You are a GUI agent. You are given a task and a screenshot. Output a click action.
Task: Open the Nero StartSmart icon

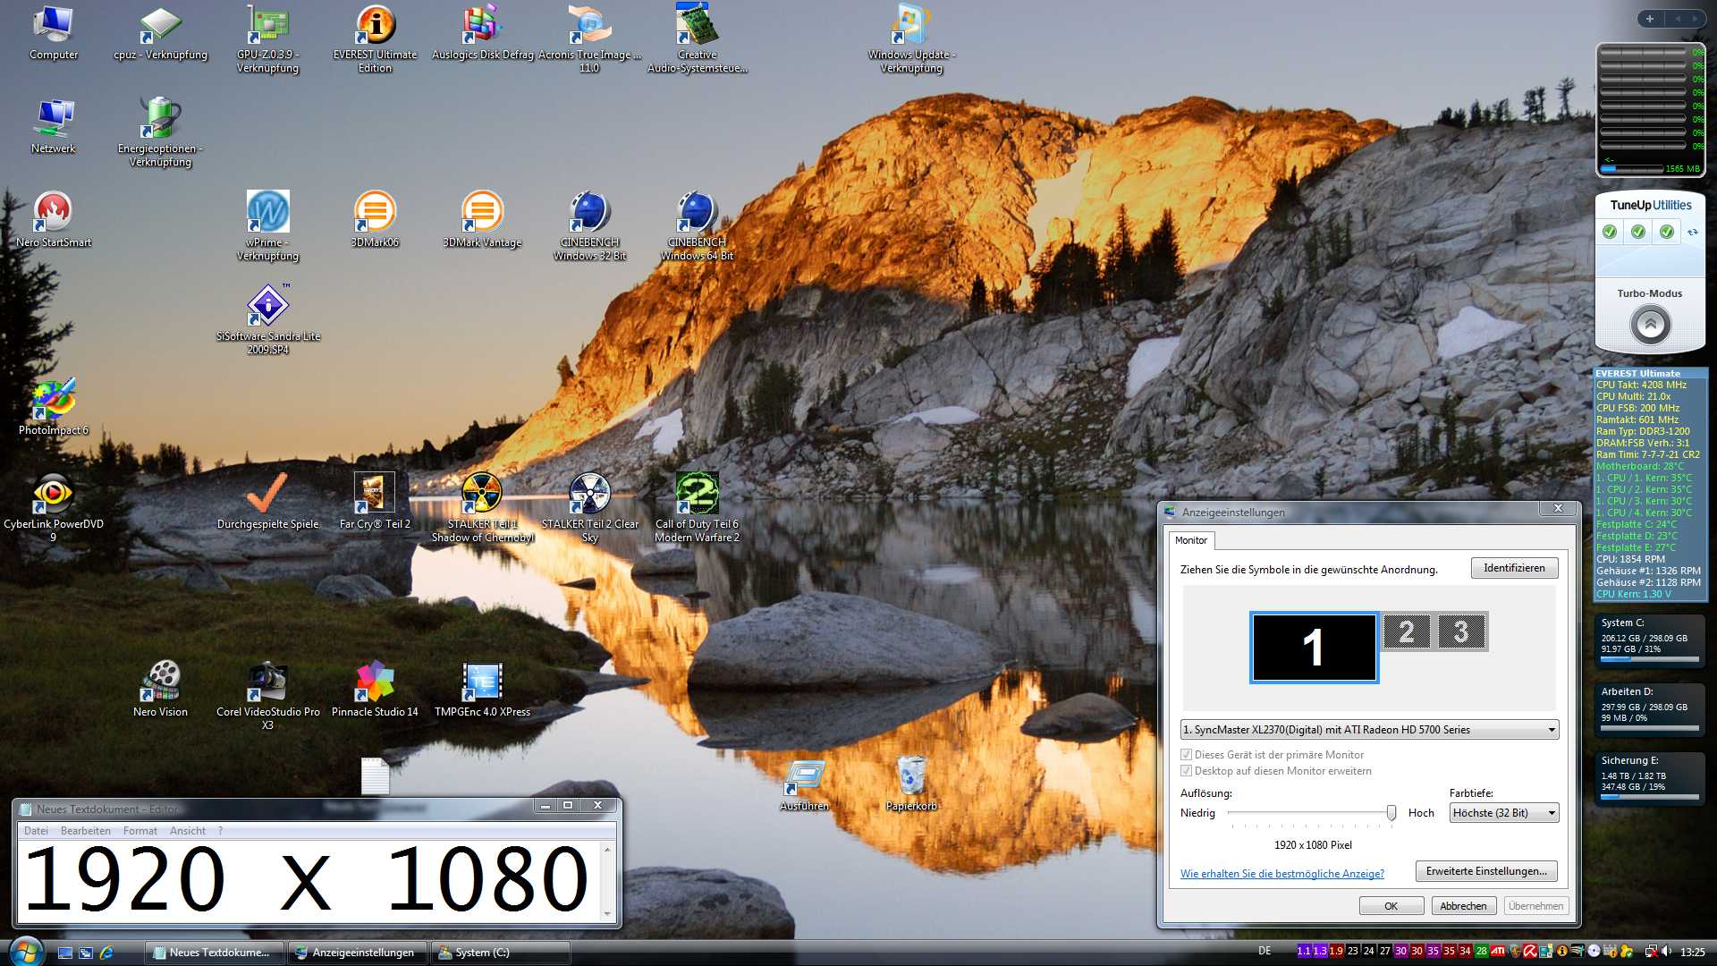click(54, 212)
